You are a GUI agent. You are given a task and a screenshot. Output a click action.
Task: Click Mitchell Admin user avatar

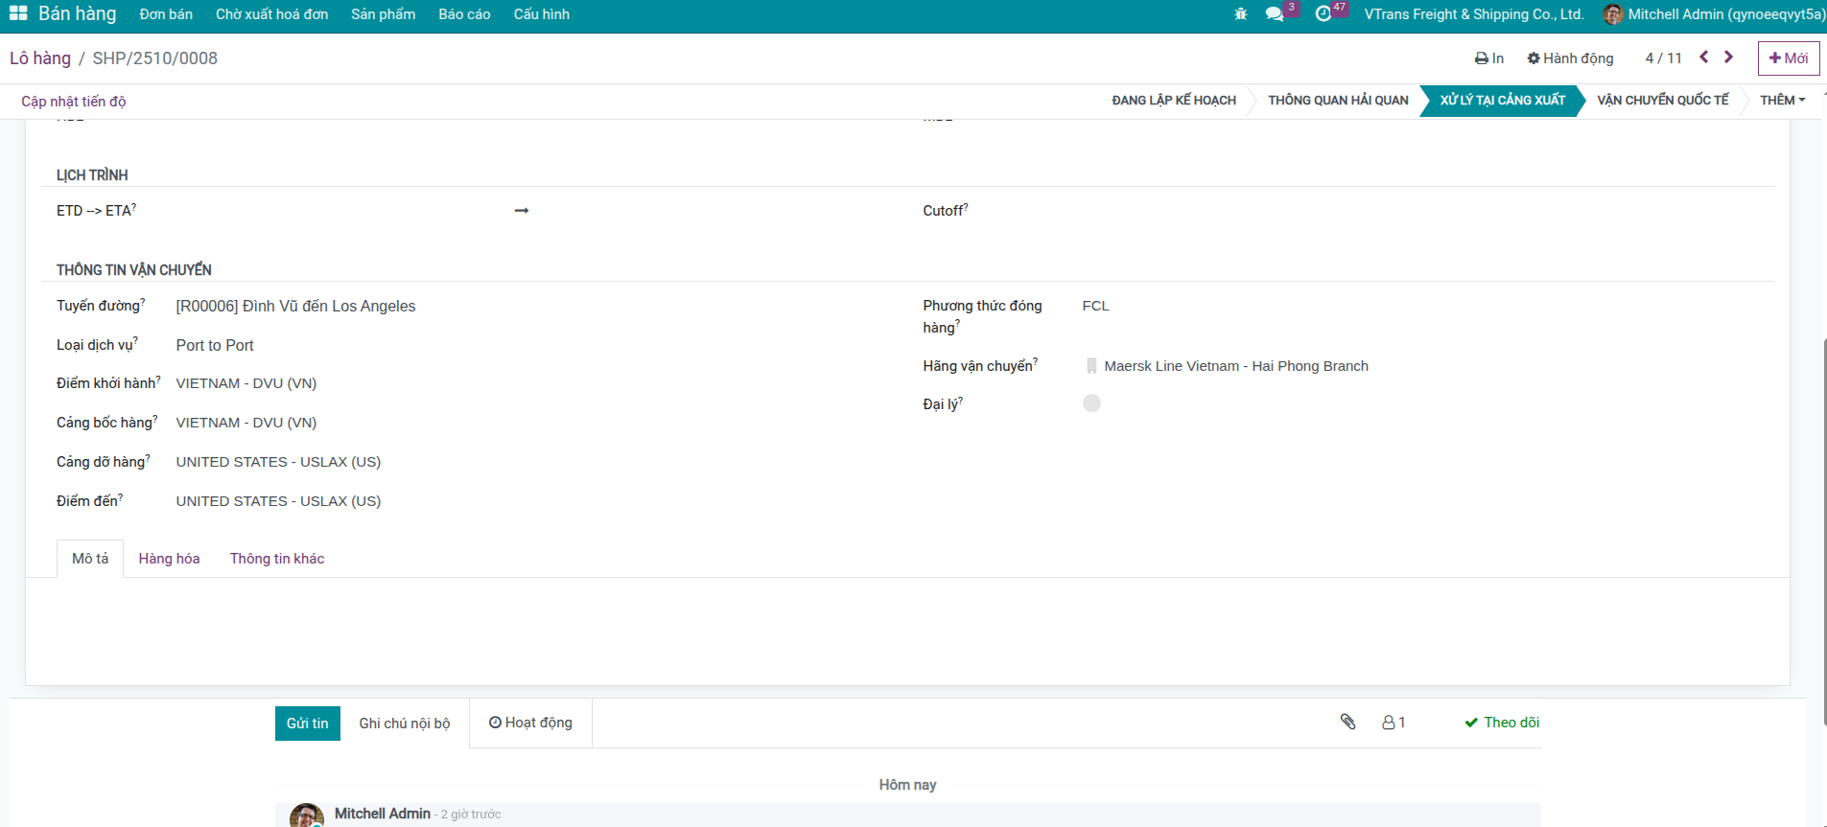click(1613, 14)
